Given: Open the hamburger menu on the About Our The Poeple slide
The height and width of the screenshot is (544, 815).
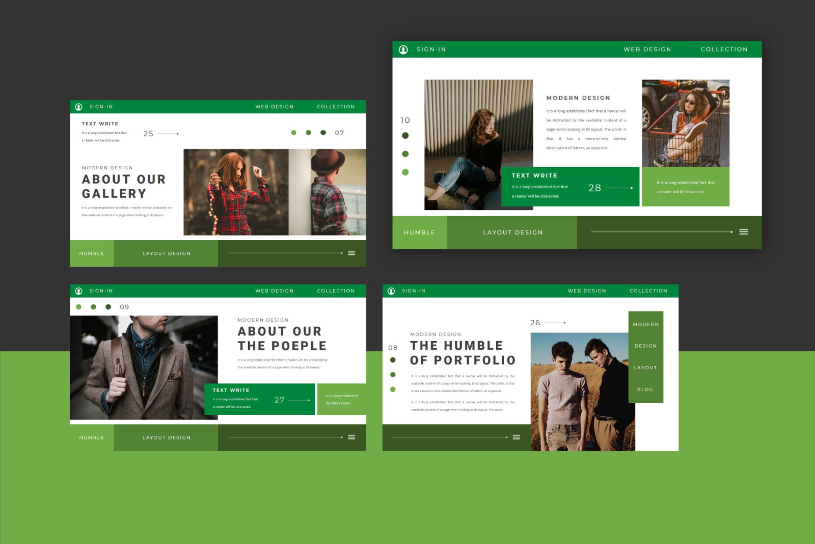Looking at the screenshot, I should point(351,437).
